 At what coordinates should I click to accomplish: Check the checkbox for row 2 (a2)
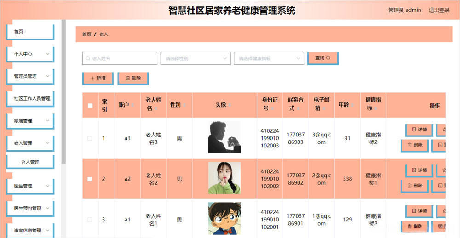coord(90,179)
